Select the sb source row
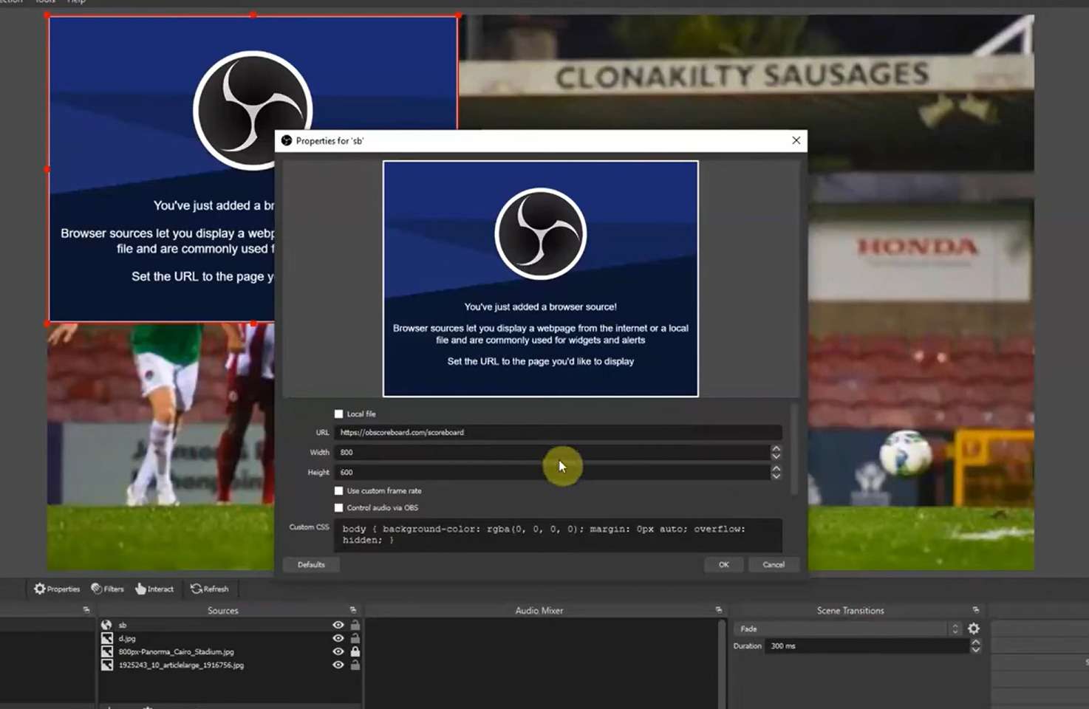1089x709 pixels. pos(231,625)
